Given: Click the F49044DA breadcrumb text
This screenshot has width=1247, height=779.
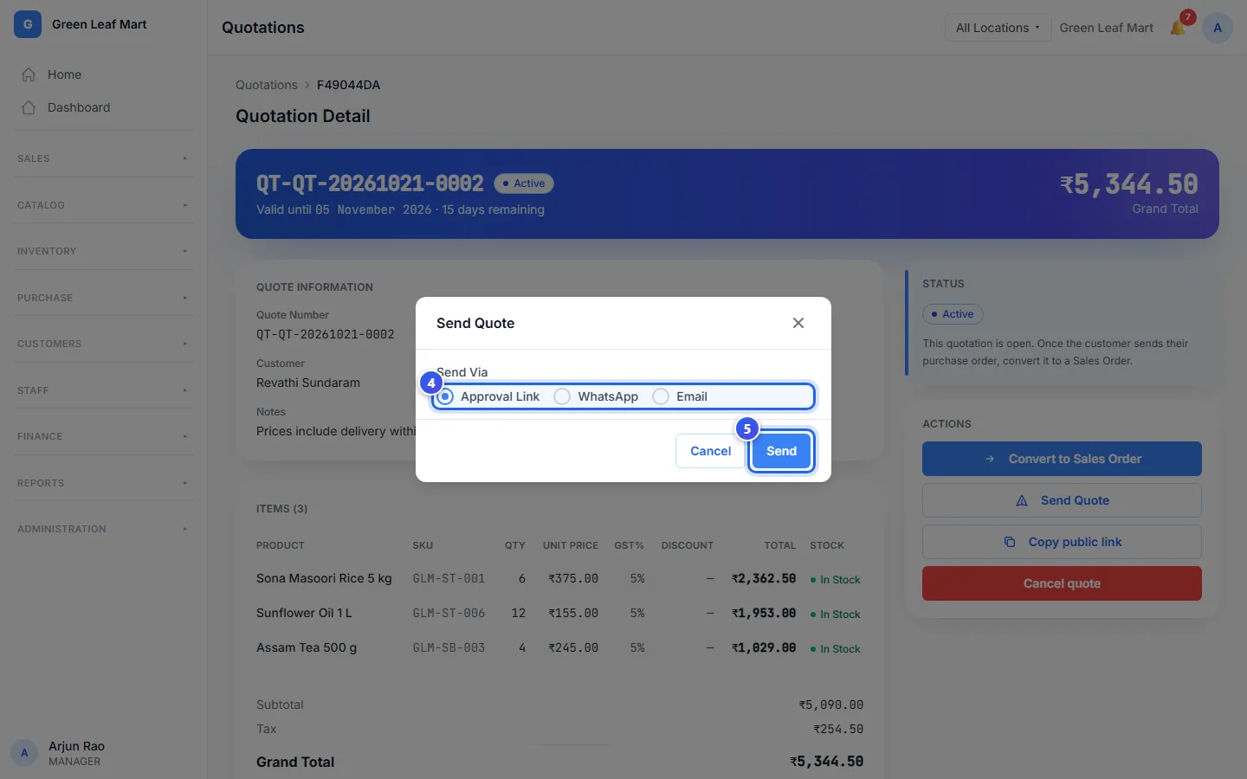Looking at the screenshot, I should 348,85.
